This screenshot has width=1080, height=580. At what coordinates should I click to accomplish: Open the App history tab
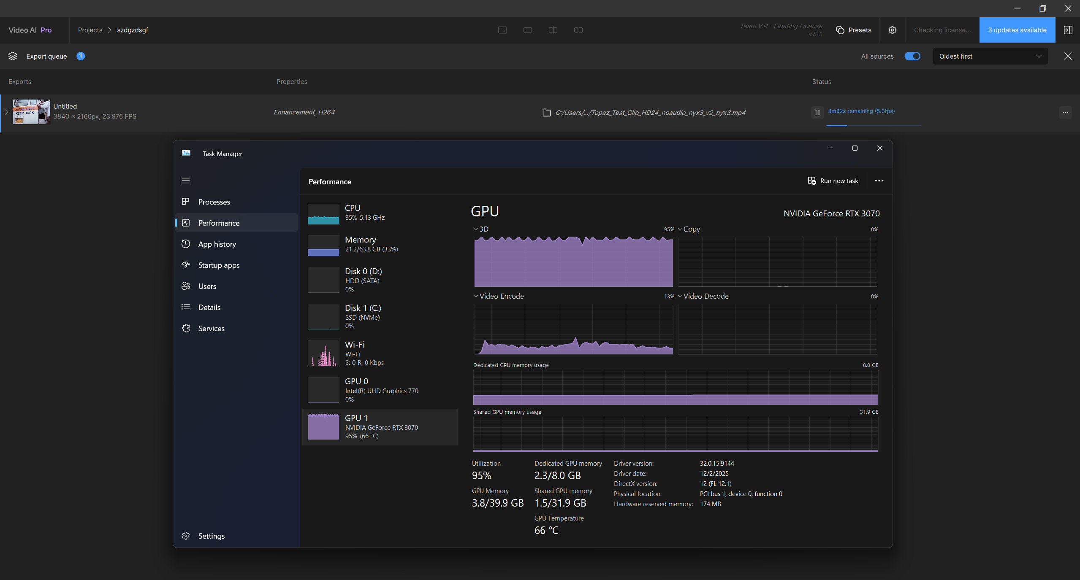[x=217, y=244]
